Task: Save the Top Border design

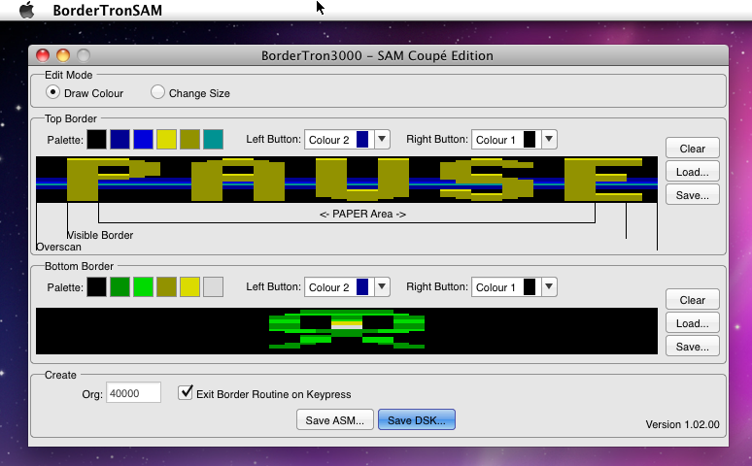Action: click(x=692, y=195)
